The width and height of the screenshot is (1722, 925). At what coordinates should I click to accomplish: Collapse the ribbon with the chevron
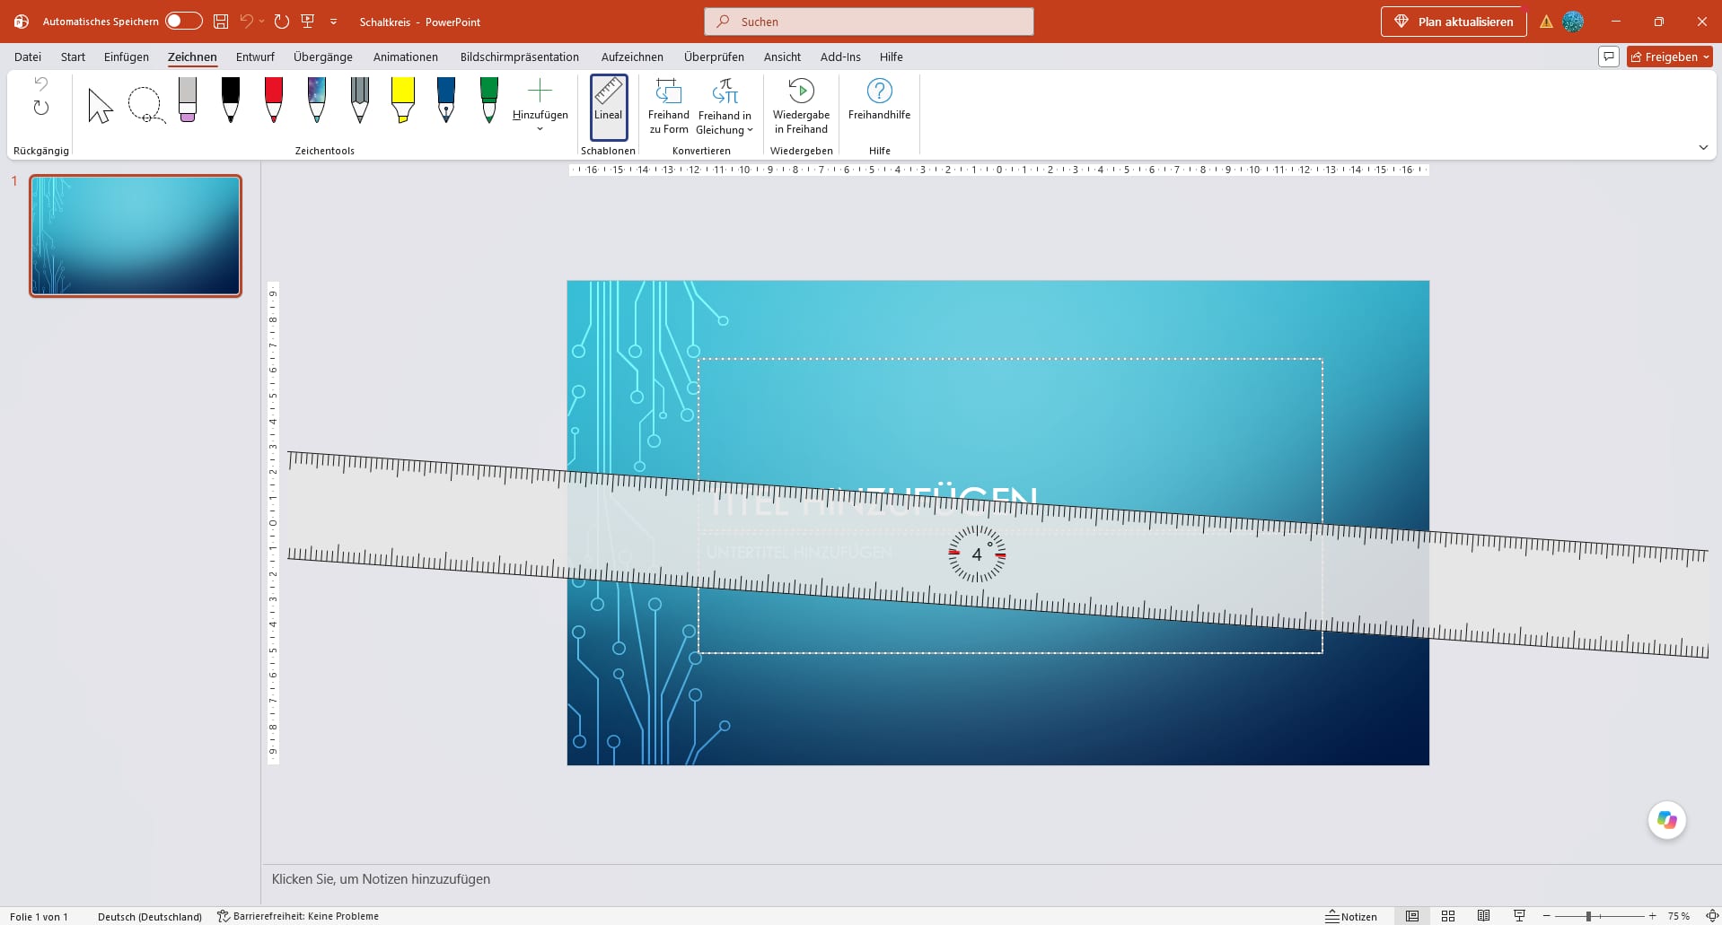pos(1703,148)
